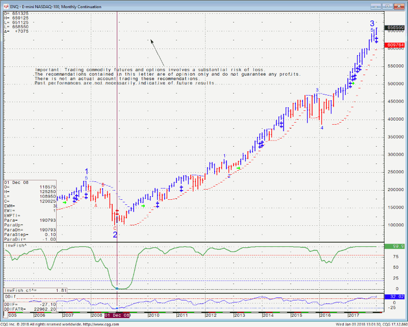This screenshot has height=327, width=408.
Task: Click the C= 120025 cursor value row
Action: pos(30,202)
